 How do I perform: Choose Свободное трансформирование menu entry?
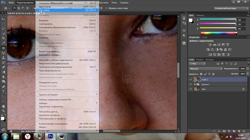pyautogui.click(x=68, y=67)
